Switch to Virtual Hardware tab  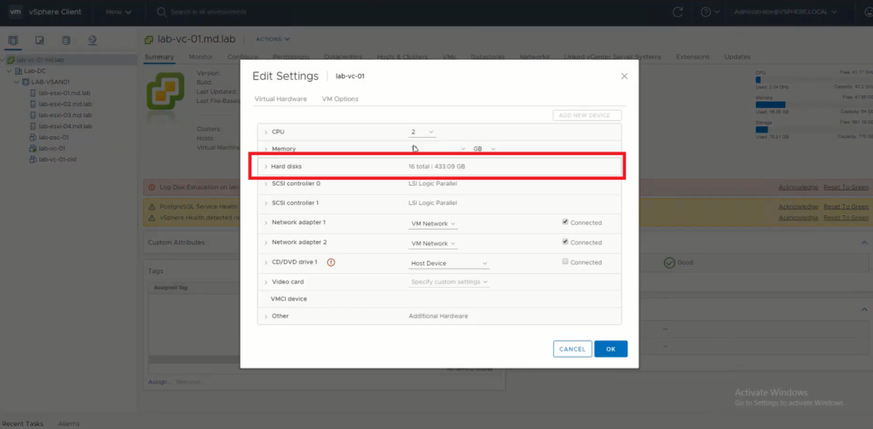pyautogui.click(x=280, y=99)
